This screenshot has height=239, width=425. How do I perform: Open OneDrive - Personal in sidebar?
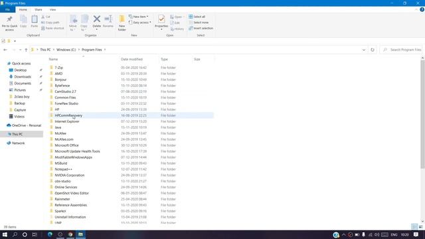click(x=27, y=125)
